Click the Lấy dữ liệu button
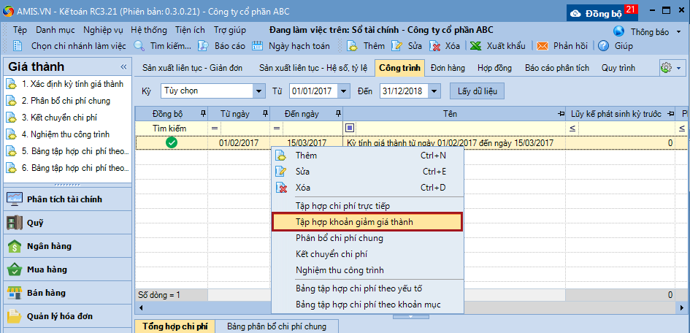The image size is (690, 333). pyautogui.click(x=478, y=91)
